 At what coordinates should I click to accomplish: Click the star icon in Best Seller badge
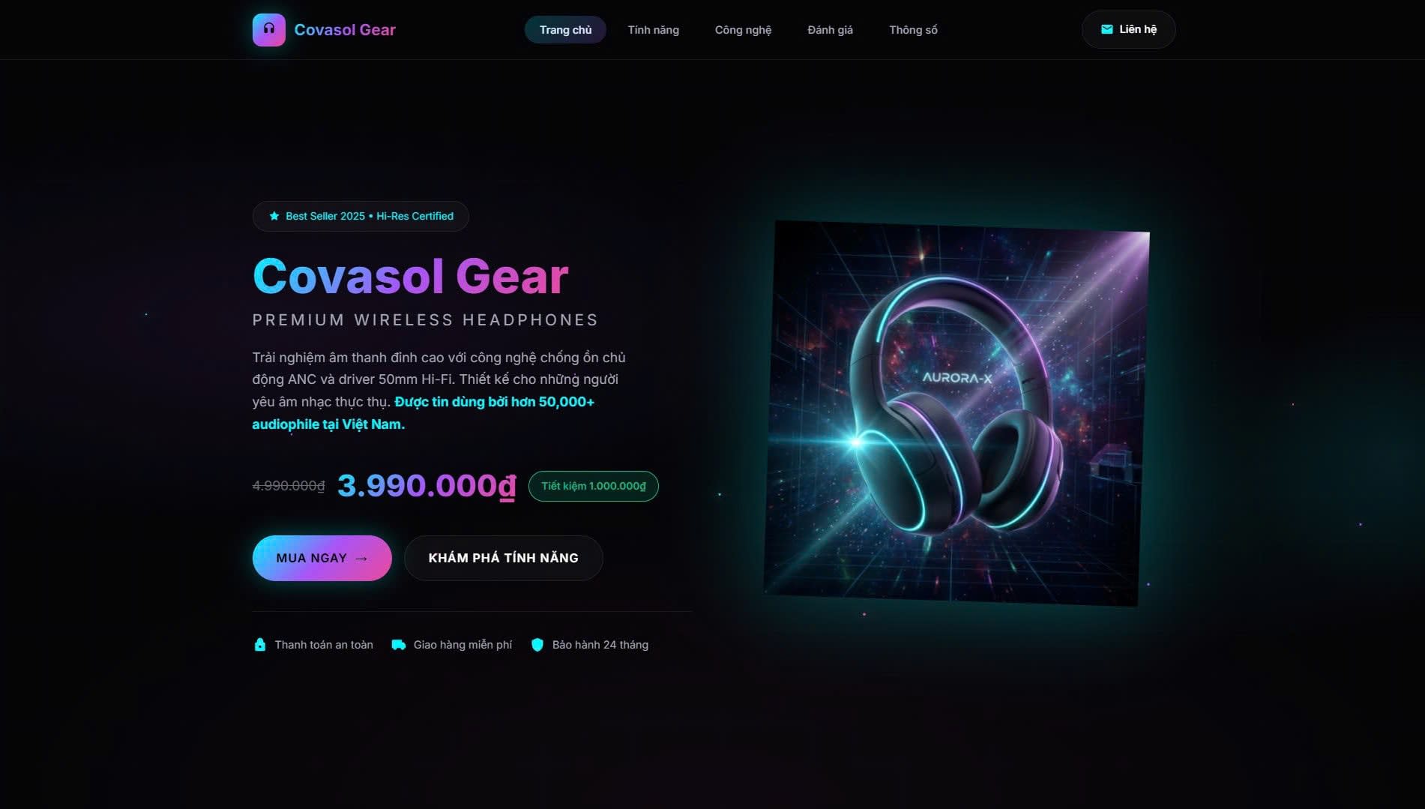point(274,216)
